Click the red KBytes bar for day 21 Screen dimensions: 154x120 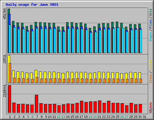[100, 106]
